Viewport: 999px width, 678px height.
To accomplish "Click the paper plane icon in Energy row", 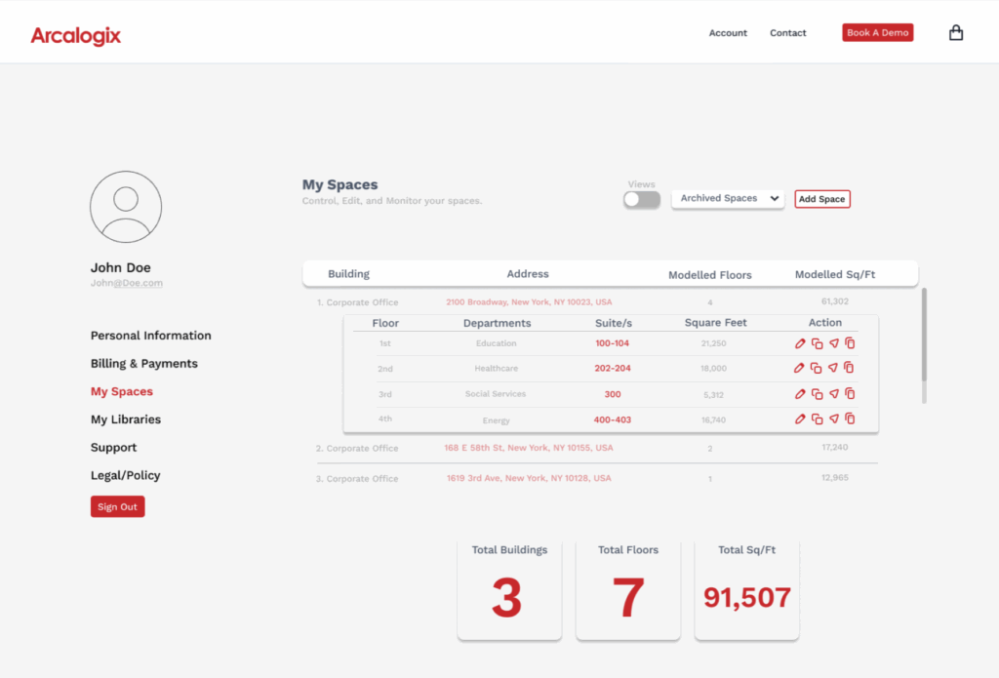I will coord(833,419).
